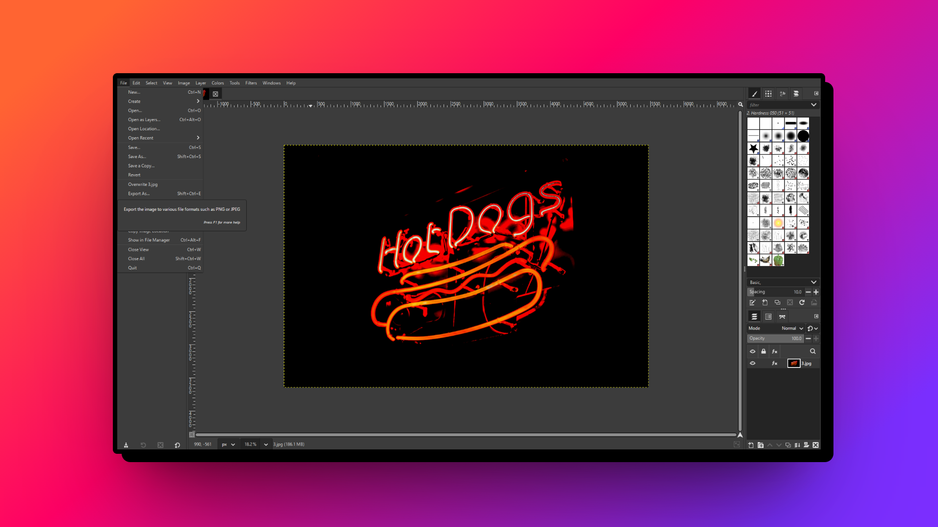938x527 pixels.
Task: Open the Paths panel icon
Action: 782,316
